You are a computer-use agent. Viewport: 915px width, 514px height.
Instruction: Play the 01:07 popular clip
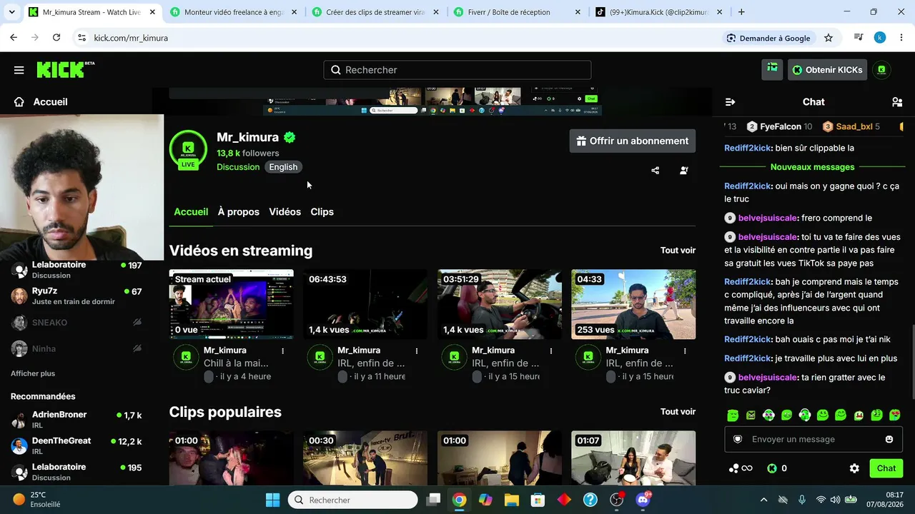pos(633,458)
